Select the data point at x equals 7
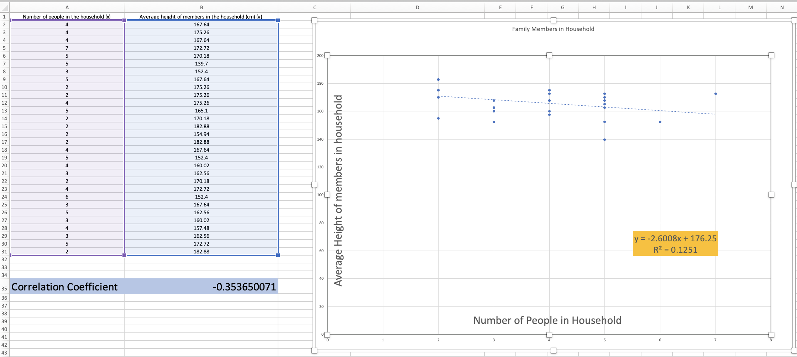This screenshot has height=357, width=797. pyautogui.click(x=715, y=94)
